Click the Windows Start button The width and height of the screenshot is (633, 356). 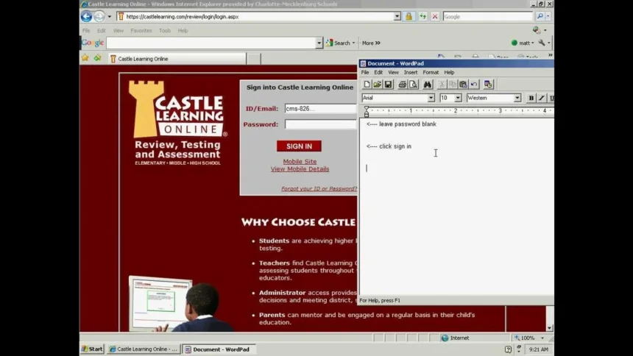pos(93,349)
